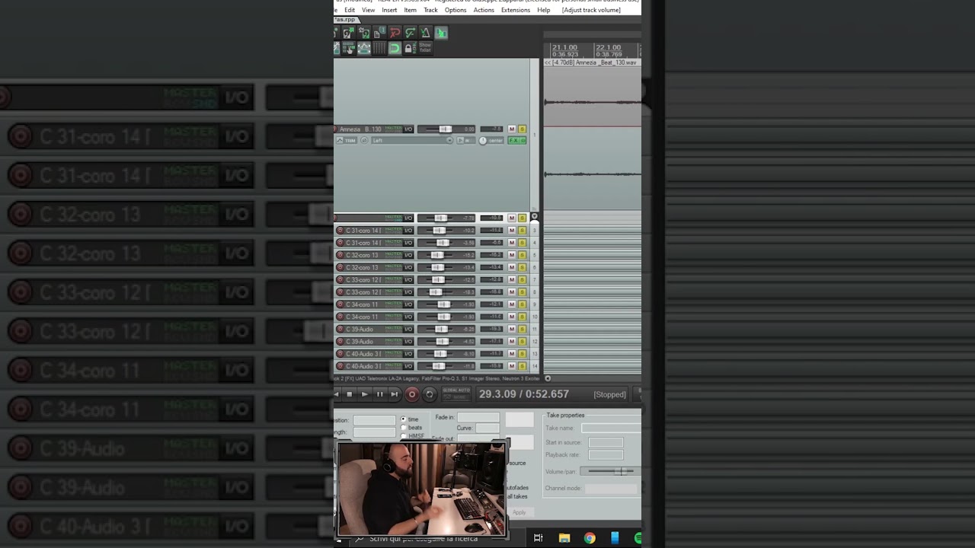Click the Fade in input field
975x548 pixels.
point(478,418)
